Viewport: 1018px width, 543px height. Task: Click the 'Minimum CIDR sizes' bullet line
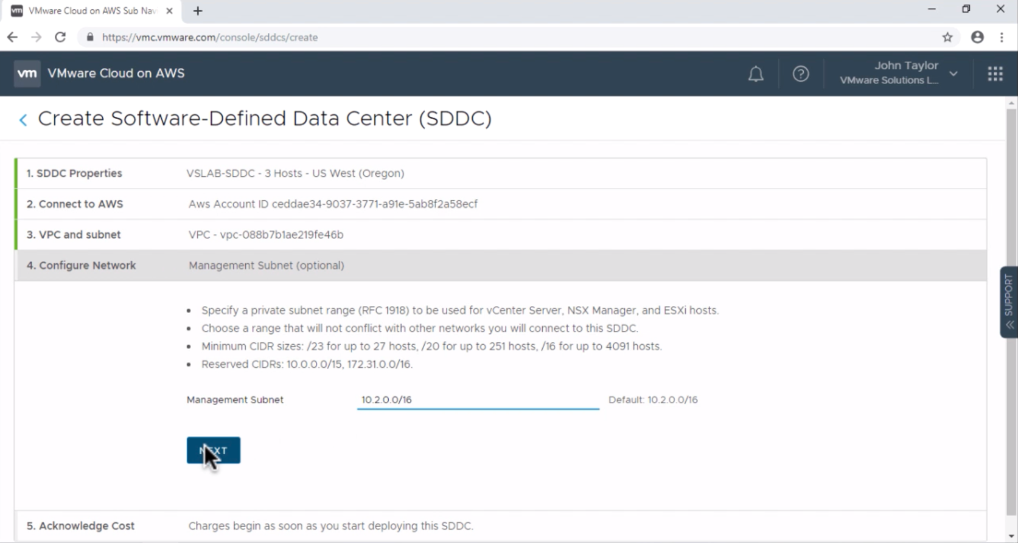point(431,346)
